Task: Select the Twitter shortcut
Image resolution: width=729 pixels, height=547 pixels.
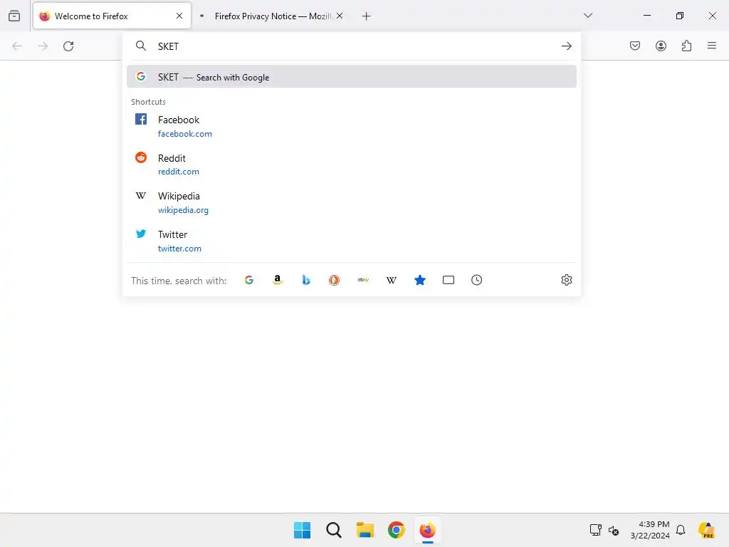Action: click(352, 241)
